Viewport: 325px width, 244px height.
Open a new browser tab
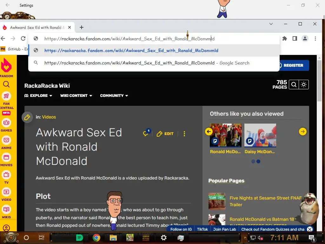coord(82,27)
